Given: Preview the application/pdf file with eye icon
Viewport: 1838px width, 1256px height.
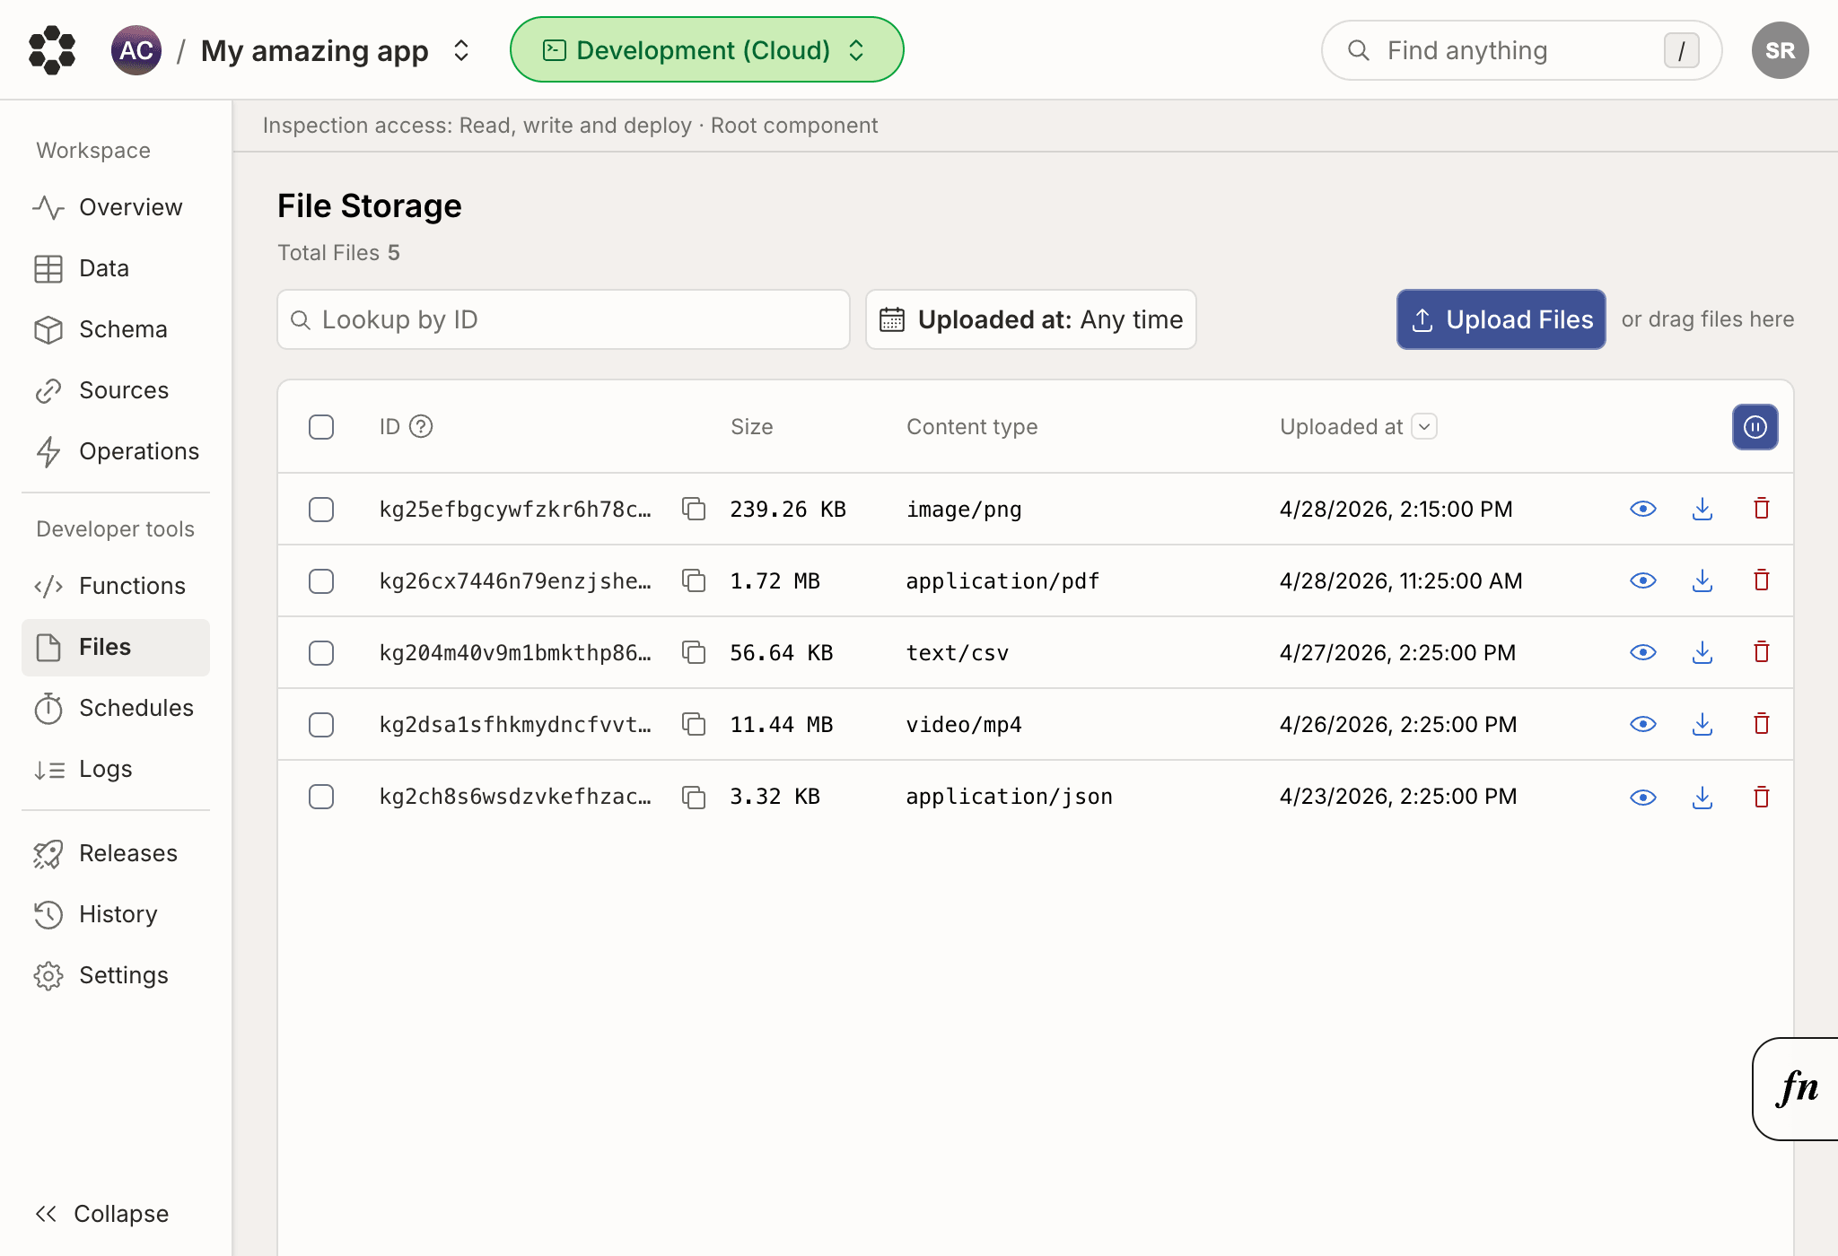Looking at the screenshot, I should pyautogui.click(x=1643, y=580).
